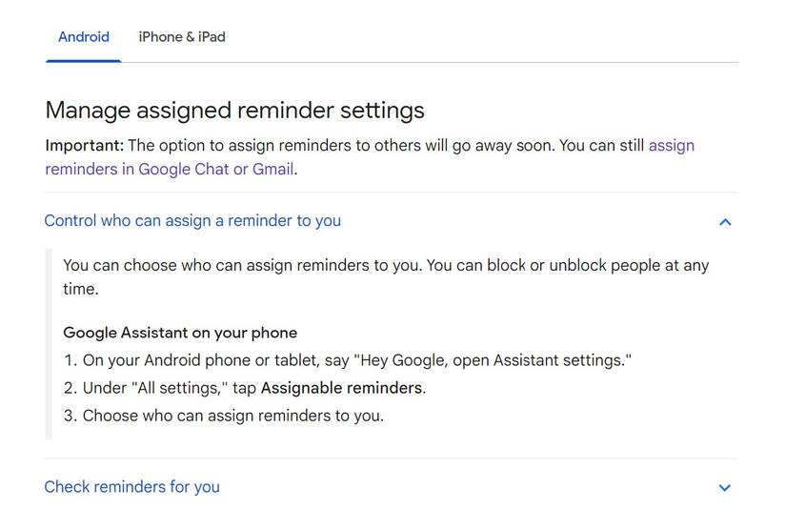
Task: Expand the "Check reminders for you" heading
Action: tap(131, 487)
